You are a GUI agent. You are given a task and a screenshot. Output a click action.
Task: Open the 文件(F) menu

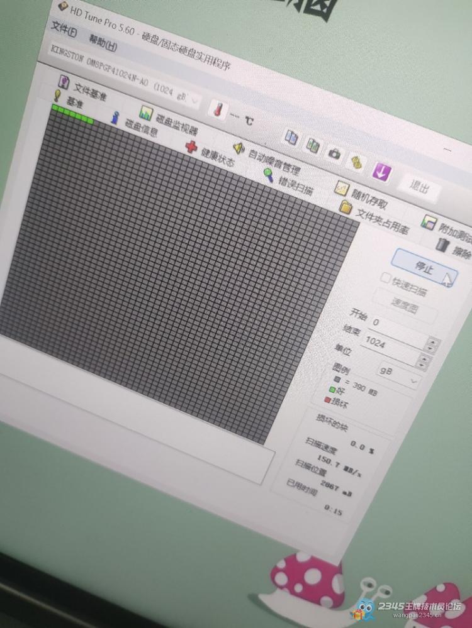(x=64, y=30)
